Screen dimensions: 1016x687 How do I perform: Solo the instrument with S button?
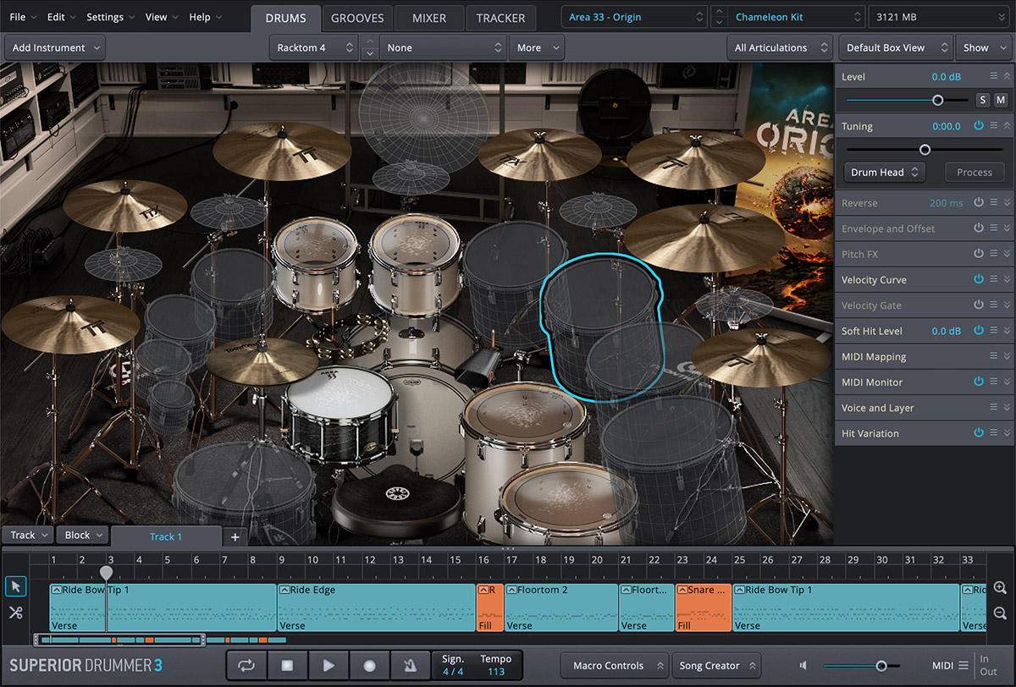point(982,100)
